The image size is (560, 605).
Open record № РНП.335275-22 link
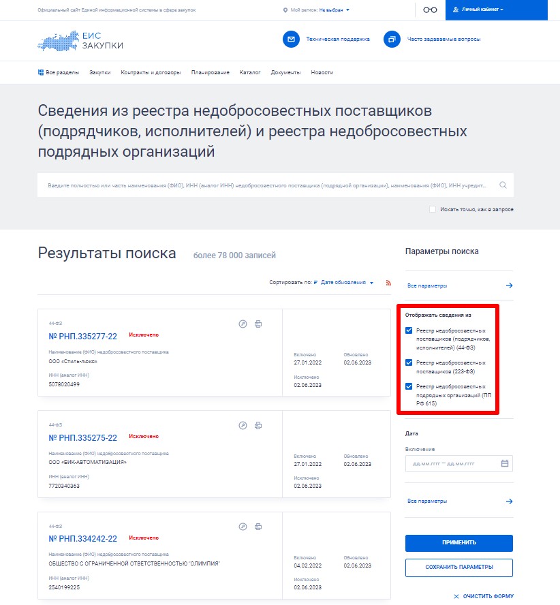click(x=82, y=438)
